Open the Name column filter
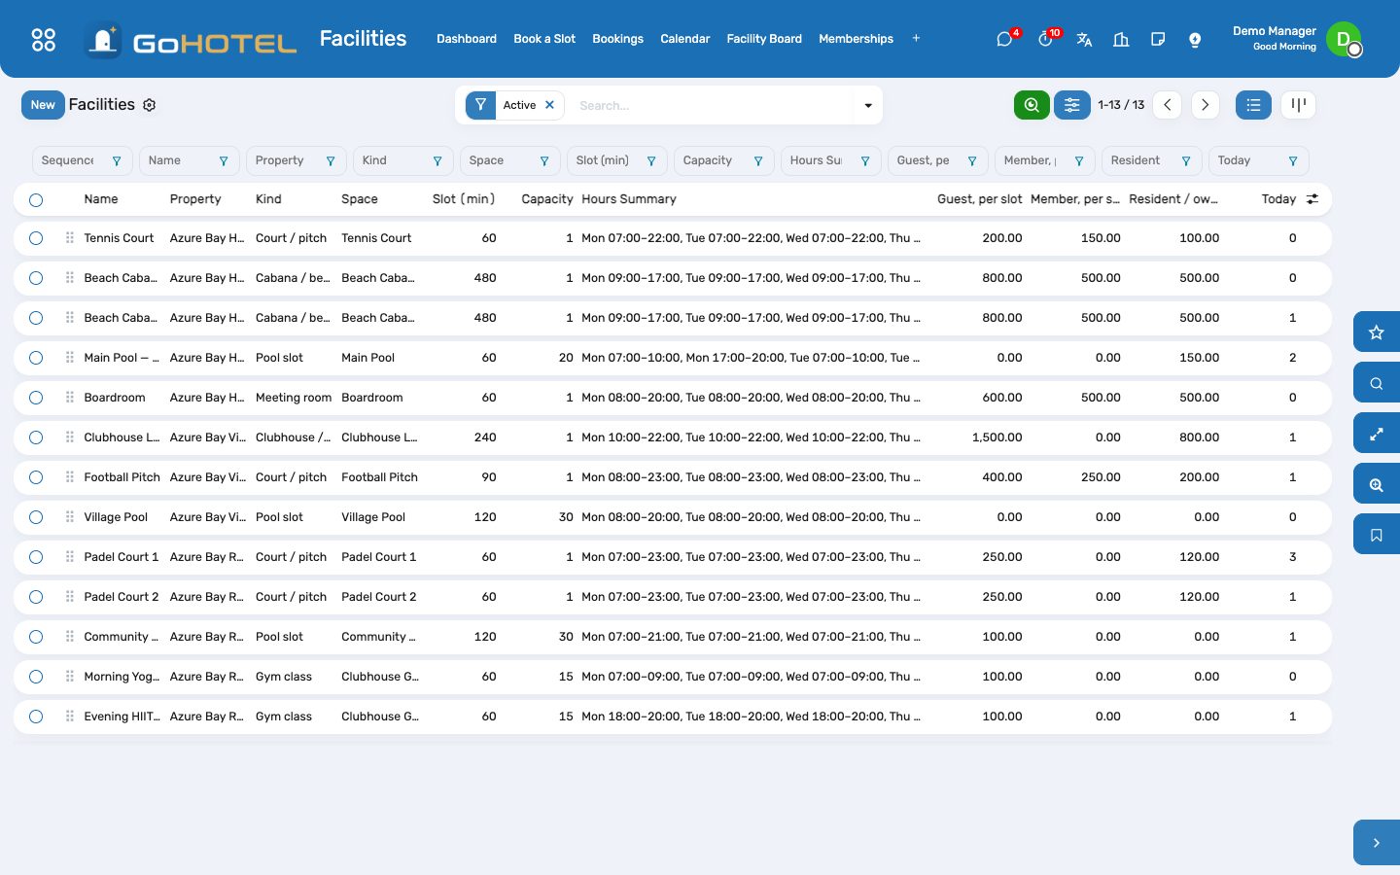Screen dimensions: 1400x875 [224, 161]
